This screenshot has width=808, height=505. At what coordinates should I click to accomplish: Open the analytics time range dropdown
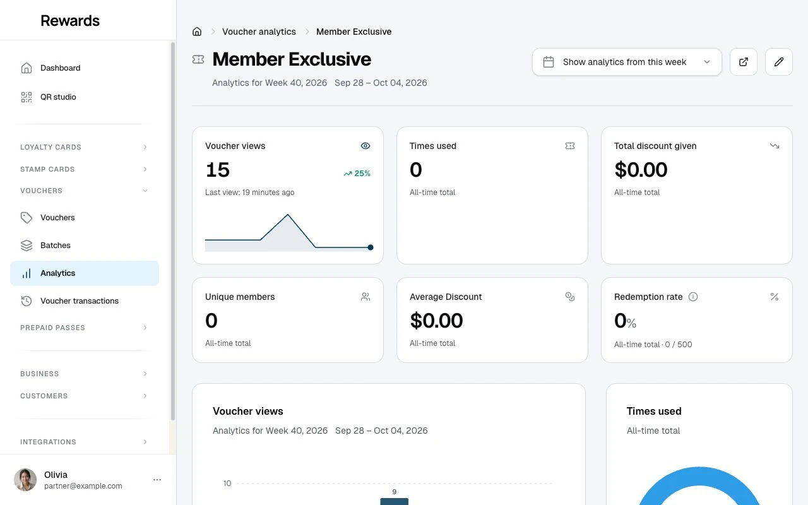click(x=627, y=62)
